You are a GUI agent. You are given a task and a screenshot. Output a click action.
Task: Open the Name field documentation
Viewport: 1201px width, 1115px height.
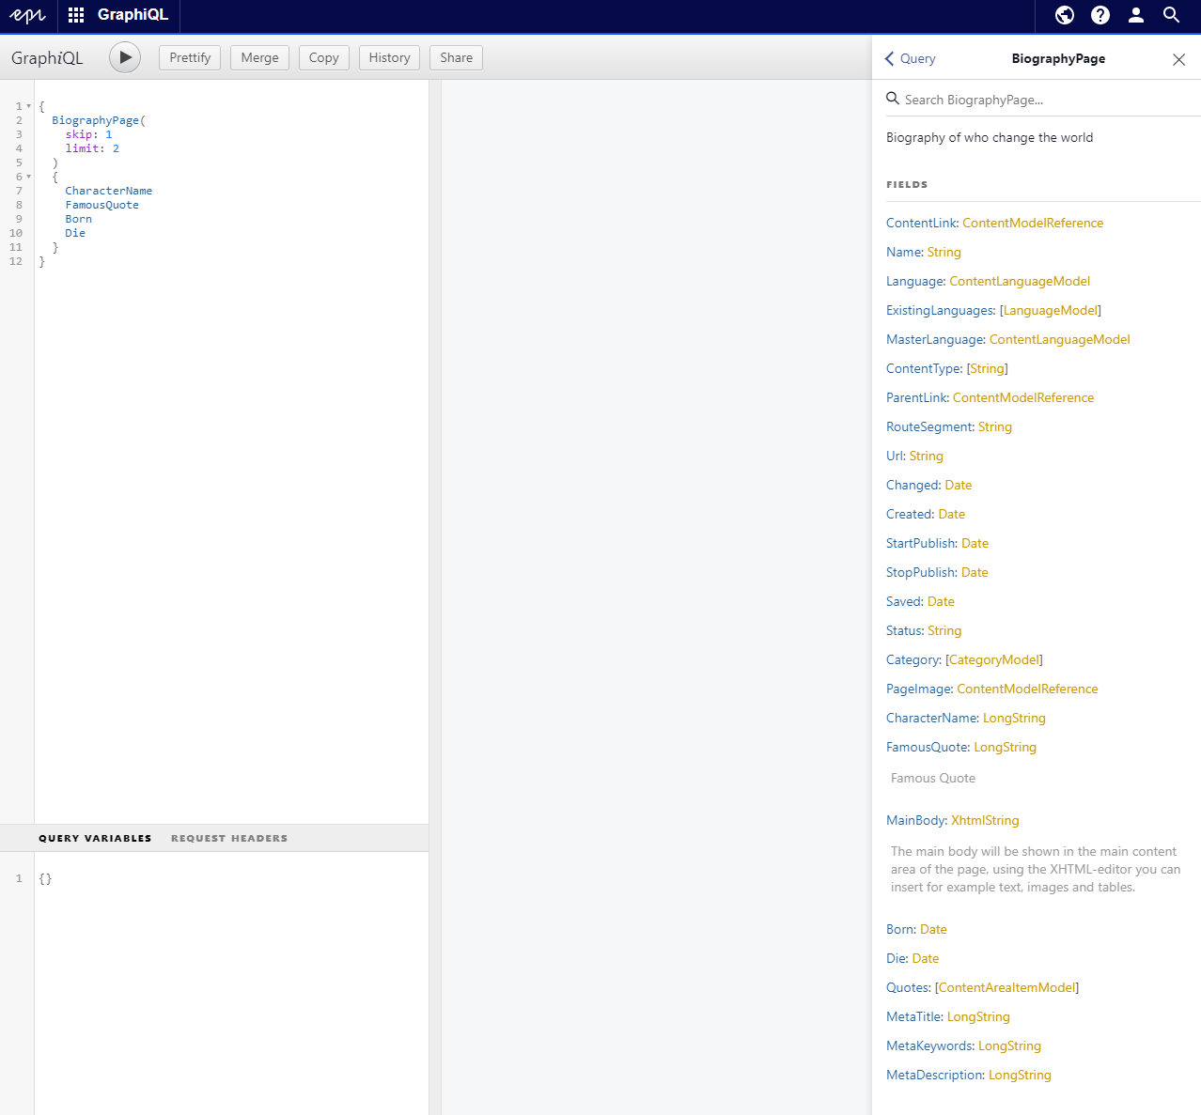point(904,252)
